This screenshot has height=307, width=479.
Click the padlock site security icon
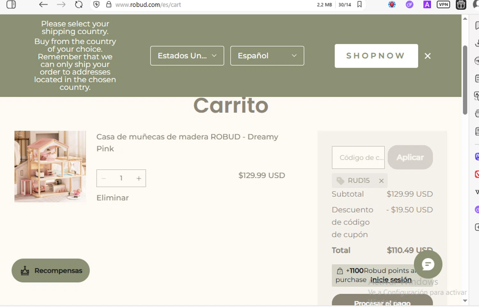[x=109, y=4]
